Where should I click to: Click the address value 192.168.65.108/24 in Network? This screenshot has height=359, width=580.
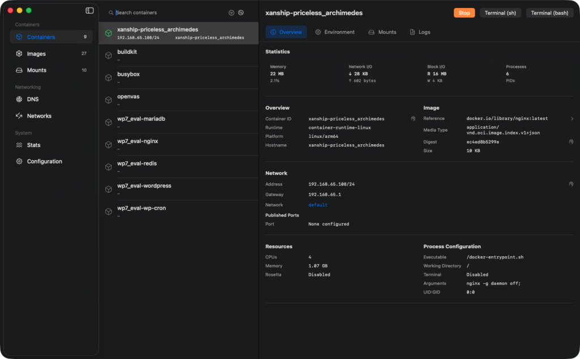pyautogui.click(x=331, y=184)
